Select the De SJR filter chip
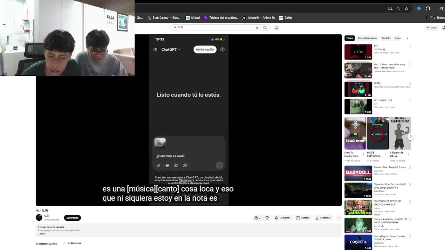 click(x=386, y=38)
